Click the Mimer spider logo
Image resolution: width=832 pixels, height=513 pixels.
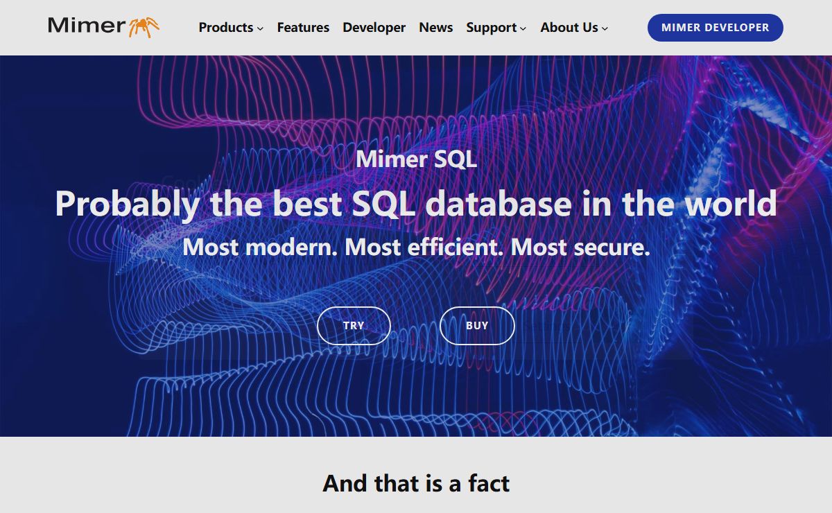(x=104, y=26)
